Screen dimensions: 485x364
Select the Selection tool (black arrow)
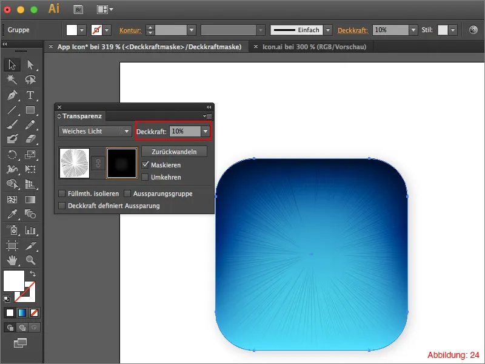click(12, 64)
